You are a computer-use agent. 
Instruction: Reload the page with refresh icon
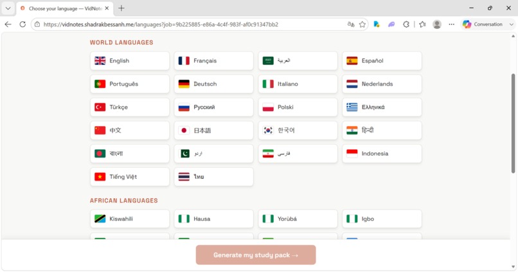pos(22,24)
